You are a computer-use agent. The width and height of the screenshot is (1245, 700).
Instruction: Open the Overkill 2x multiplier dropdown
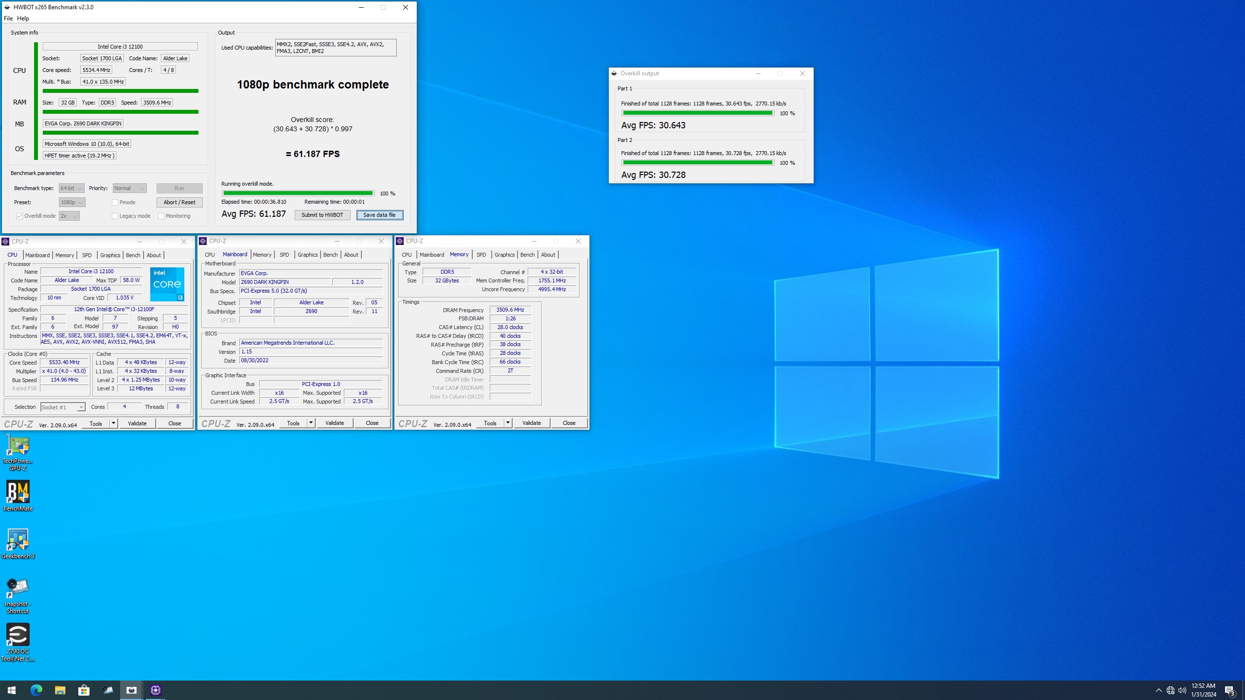(69, 216)
